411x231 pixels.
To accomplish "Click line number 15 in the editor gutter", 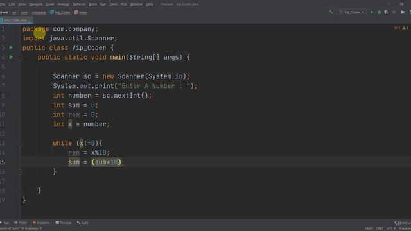I will point(3,162).
